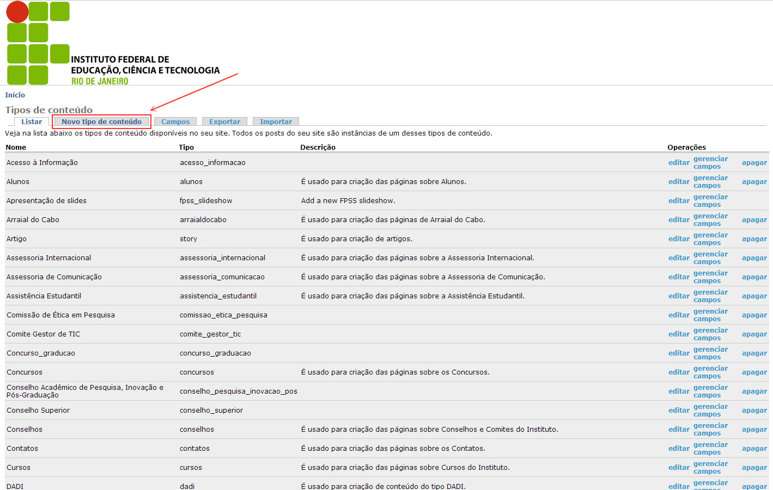Manage fields for Apresentação de slides

click(x=710, y=201)
